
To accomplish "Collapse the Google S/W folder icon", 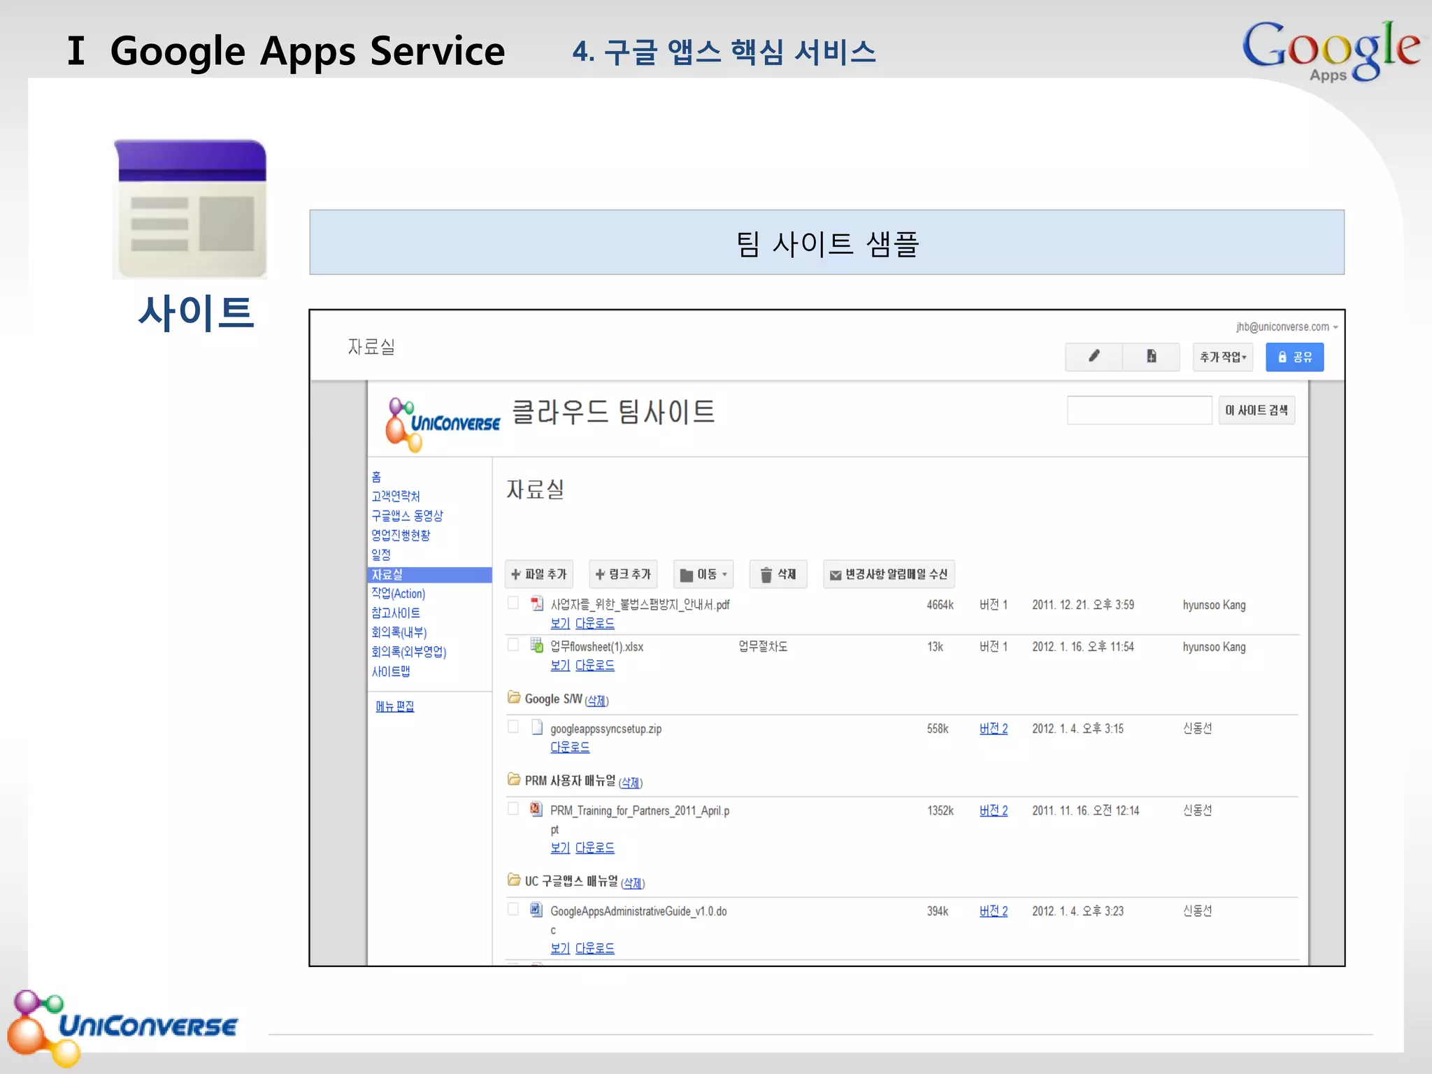I will (x=514, y=697).
